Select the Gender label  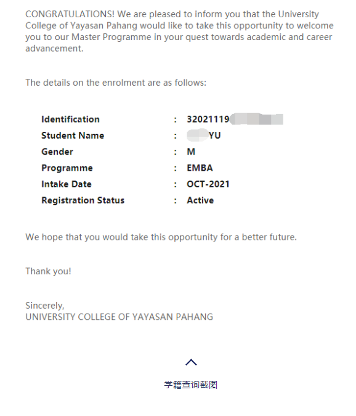57,152
